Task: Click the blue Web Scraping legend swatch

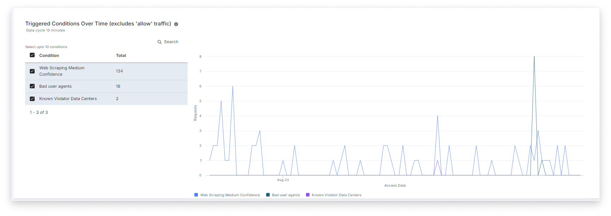Action: click(x=196, y=195)
